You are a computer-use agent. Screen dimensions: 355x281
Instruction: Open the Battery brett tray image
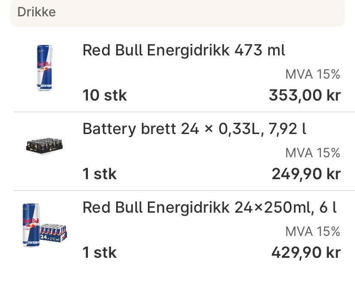coord(45,146)
